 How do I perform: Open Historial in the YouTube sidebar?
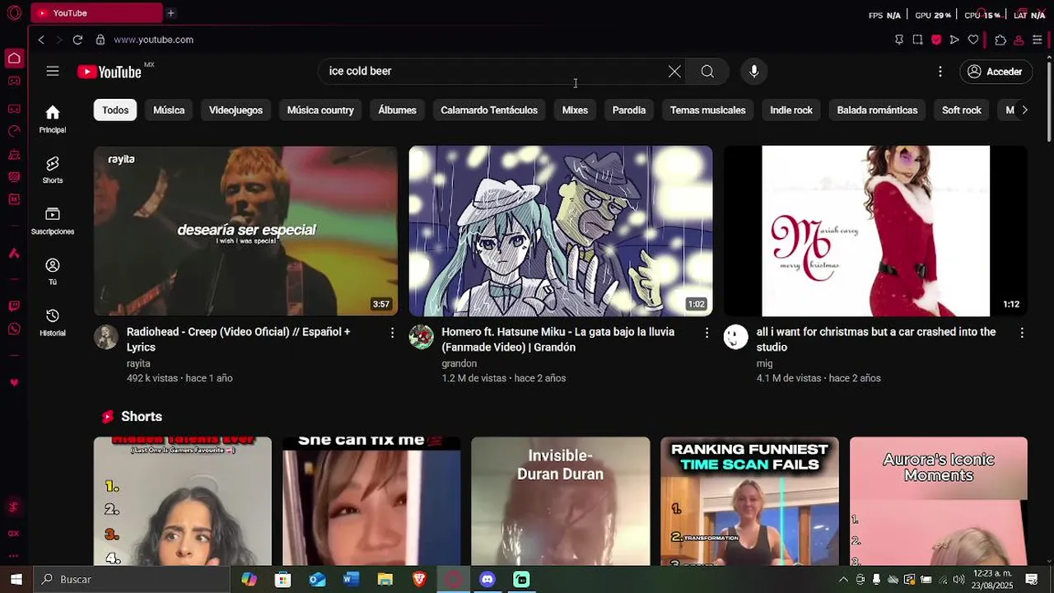pos(53,322)
